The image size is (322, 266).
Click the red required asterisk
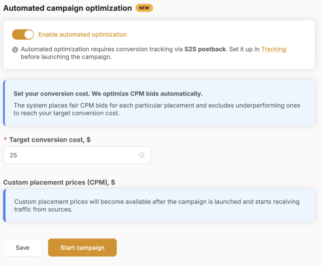coord(5,139)
